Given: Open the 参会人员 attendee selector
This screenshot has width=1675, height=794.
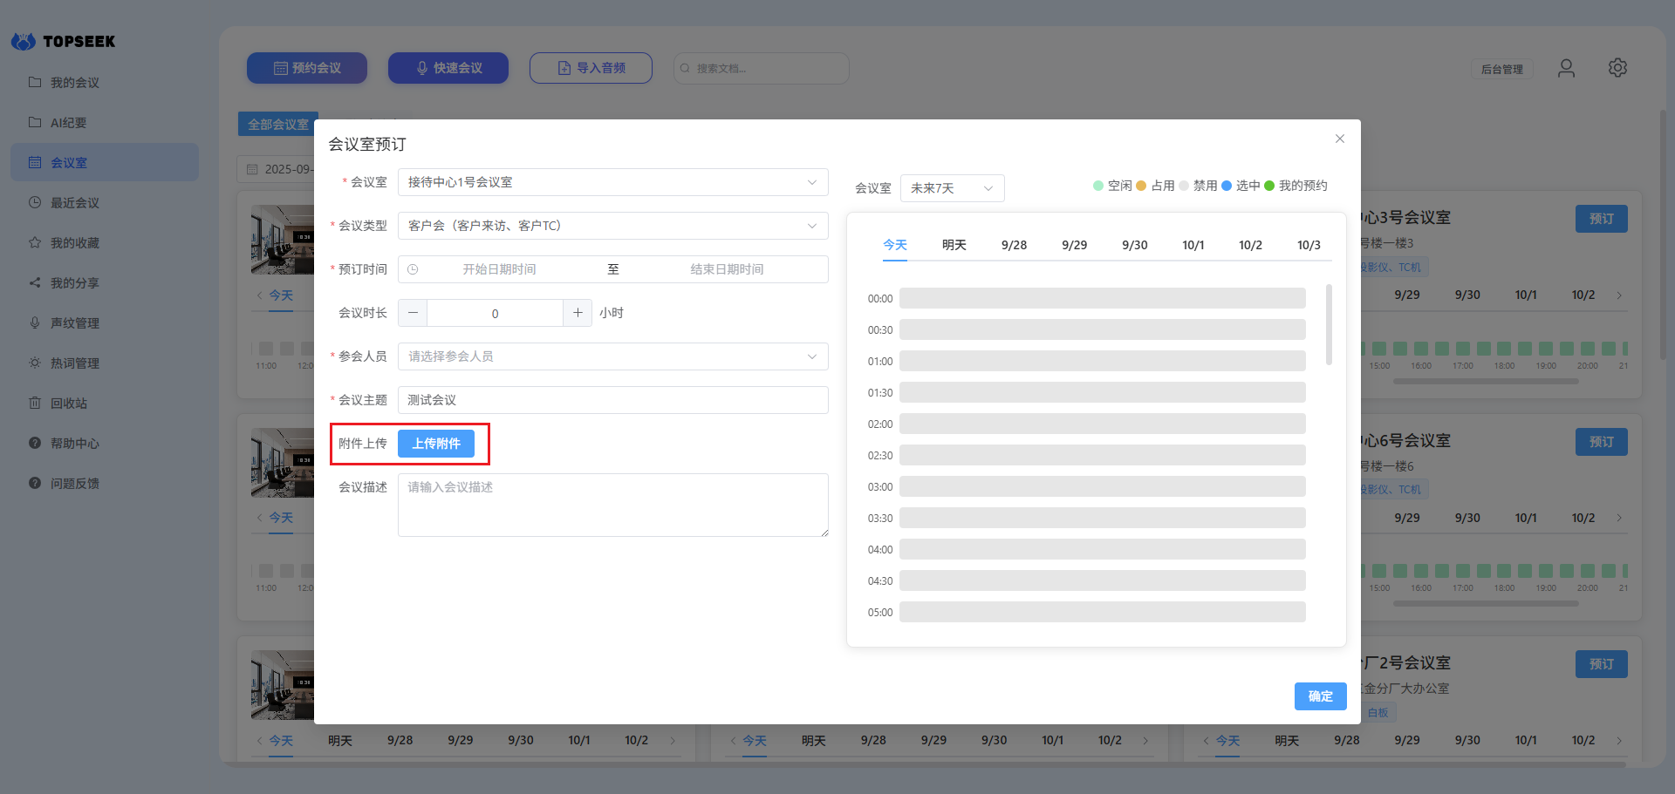Looking at the screenshot, I should pos(612,356).
